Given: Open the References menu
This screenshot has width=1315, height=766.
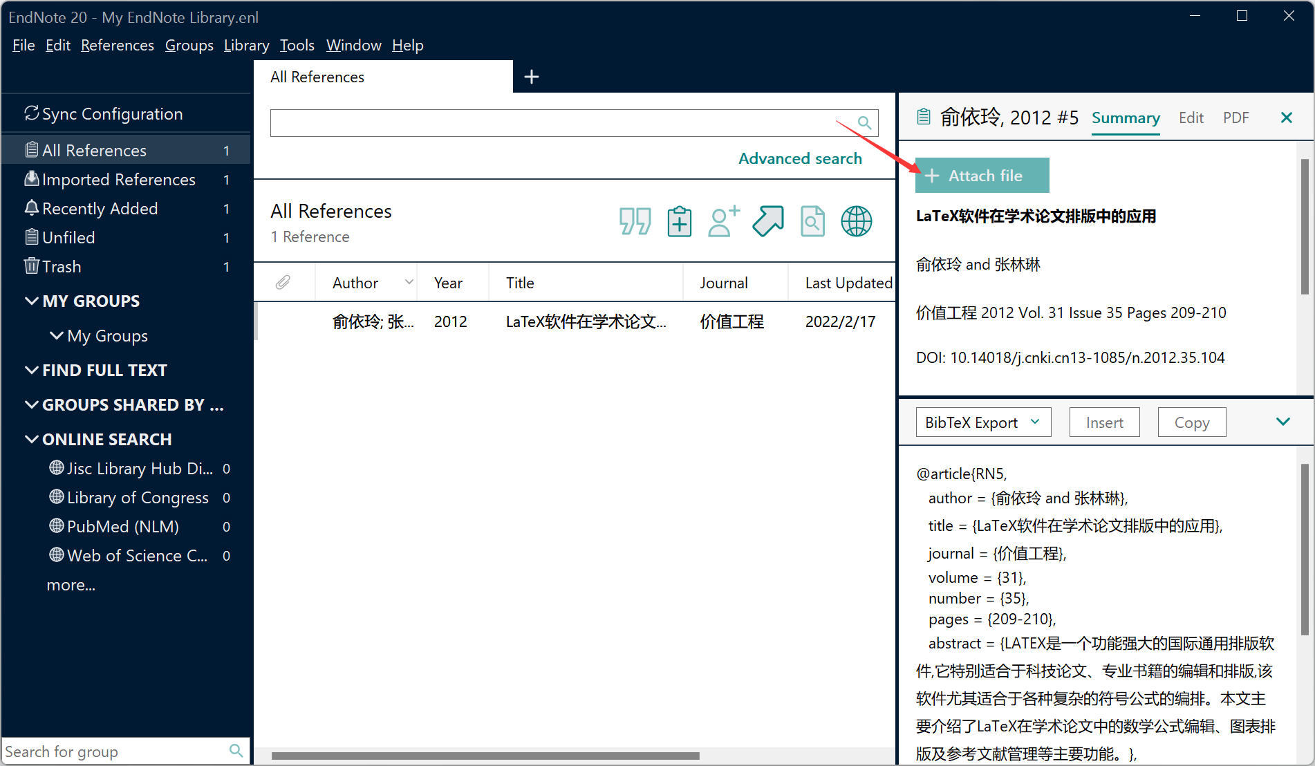Looking at the screenshot, I should (118, 45).
